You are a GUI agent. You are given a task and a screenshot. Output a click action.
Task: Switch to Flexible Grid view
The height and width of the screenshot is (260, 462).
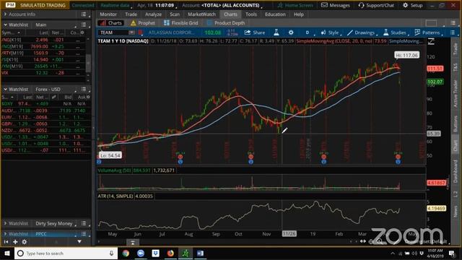click(181, 22)
